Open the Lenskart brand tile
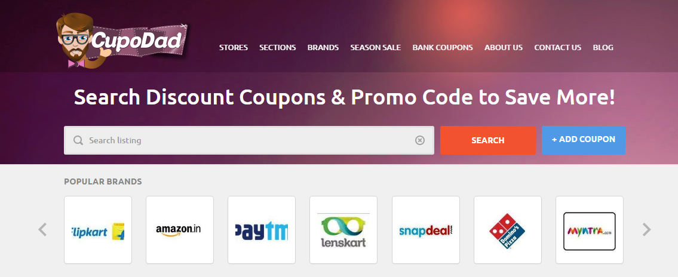This screenshot has width=678, height=277. coord(343,230)
